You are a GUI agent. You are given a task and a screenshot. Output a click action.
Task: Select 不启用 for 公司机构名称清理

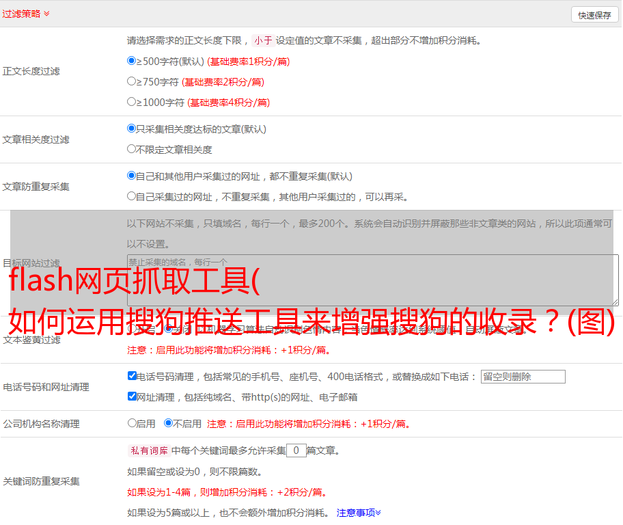coord(169,423)
